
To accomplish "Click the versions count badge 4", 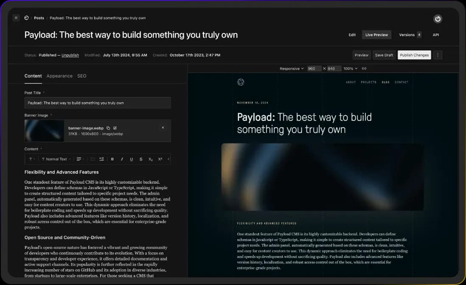I will tap(419, 35).
